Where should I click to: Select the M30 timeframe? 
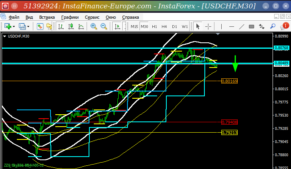tap(144, 27)
